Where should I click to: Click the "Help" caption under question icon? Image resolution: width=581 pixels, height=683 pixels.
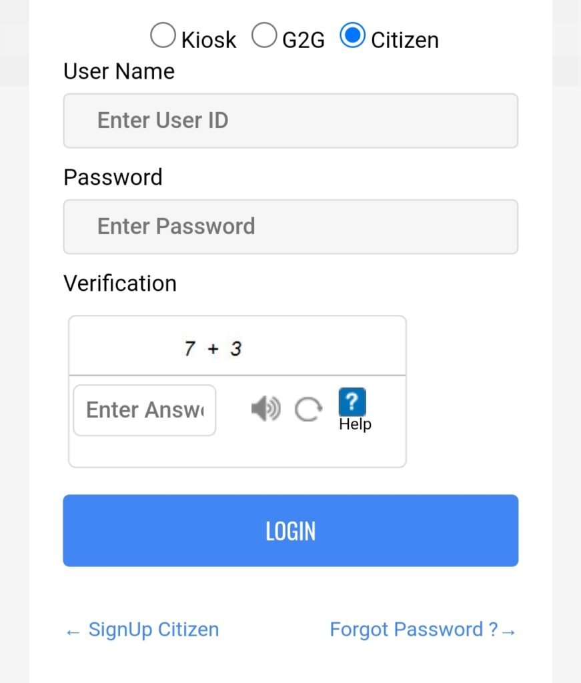(x=355, y=425)
